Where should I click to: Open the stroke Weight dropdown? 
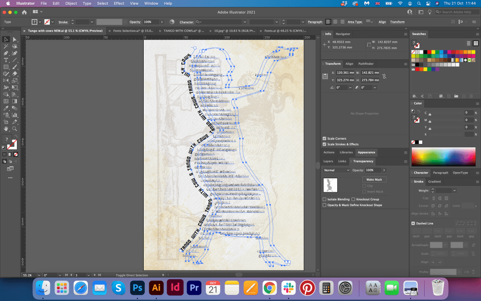pyautogui.click(x=454, y=190)
